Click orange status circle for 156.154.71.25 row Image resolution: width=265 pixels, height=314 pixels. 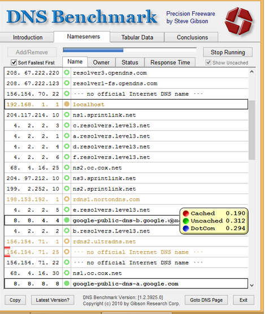click(x=67, y=252)
